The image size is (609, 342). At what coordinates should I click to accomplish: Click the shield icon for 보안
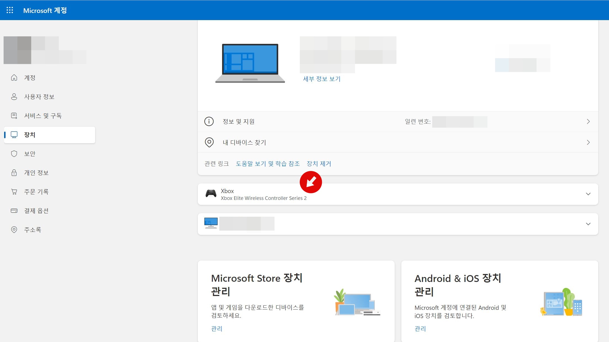pyautogui.click(x=14, y=154)
